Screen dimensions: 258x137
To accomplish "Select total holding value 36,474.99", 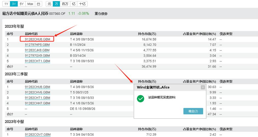I will (149, 66).
